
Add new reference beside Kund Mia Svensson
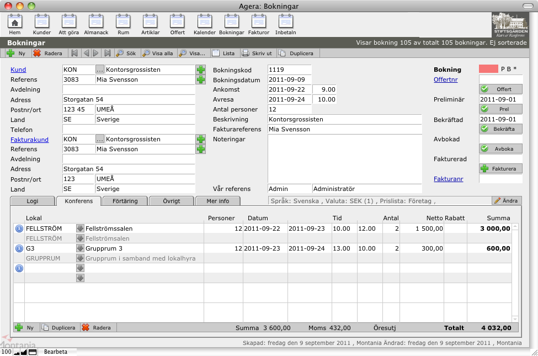pyautogui.click(x=201, y=79)
